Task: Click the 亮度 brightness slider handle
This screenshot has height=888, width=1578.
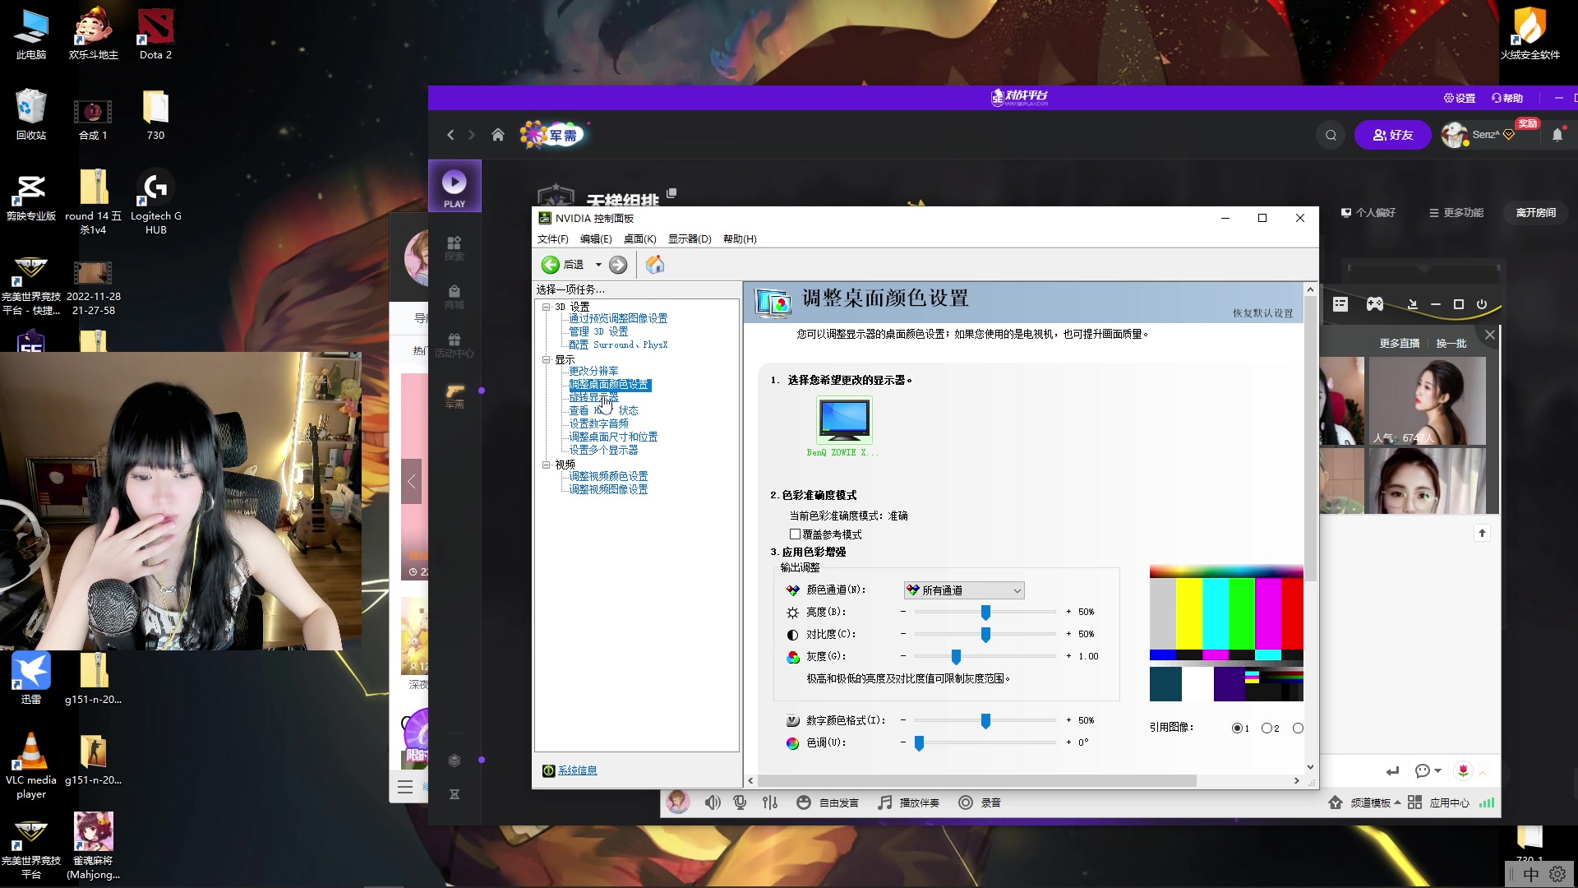Action: (985, 613)
